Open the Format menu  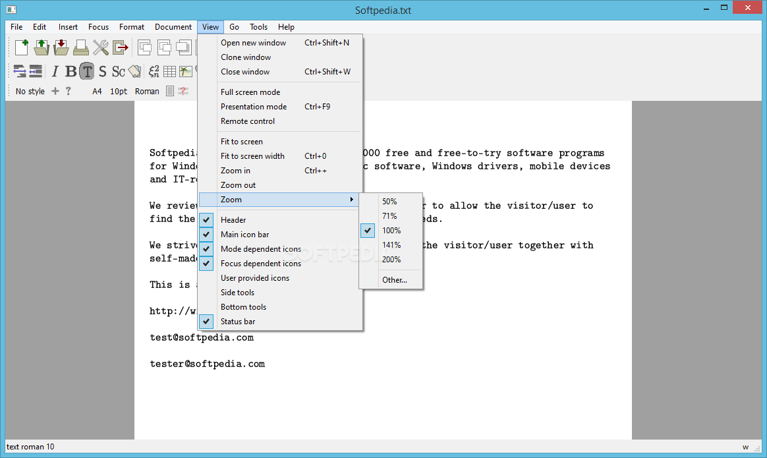coord(132,27)
